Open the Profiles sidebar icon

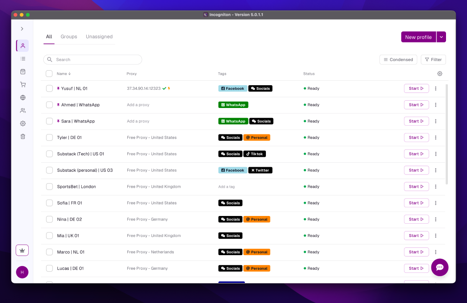[x=23, y=46]
